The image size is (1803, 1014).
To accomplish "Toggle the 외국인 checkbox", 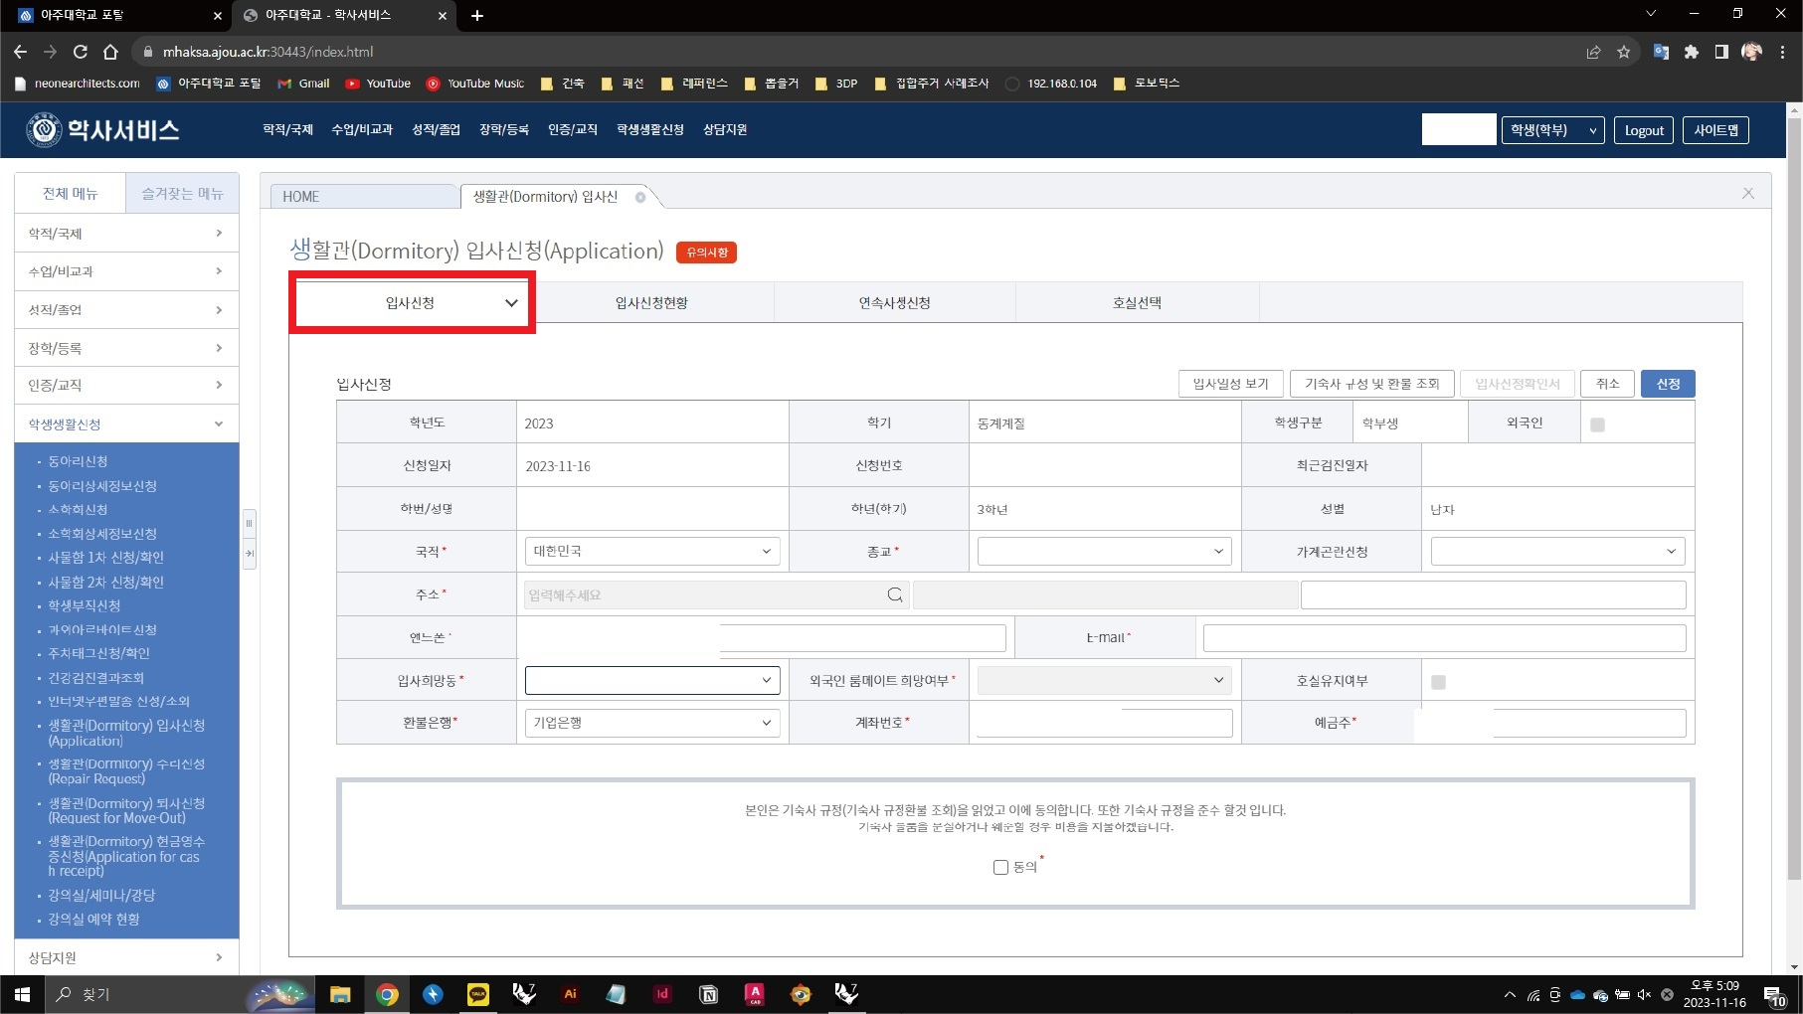I will 1597,424.
